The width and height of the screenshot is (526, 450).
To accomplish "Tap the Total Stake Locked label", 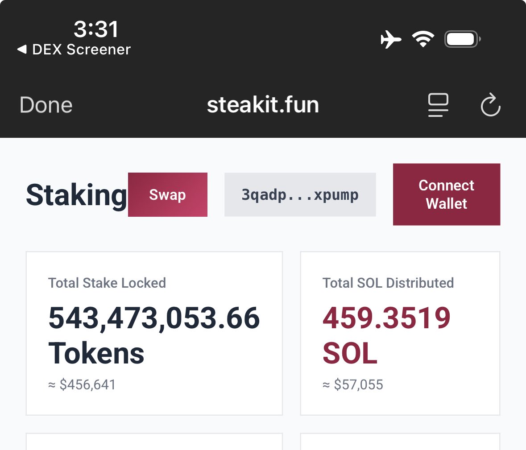I will (107, 283).
